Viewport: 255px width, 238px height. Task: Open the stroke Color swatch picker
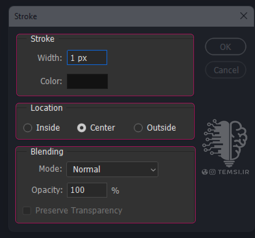(x=87, y=81)
